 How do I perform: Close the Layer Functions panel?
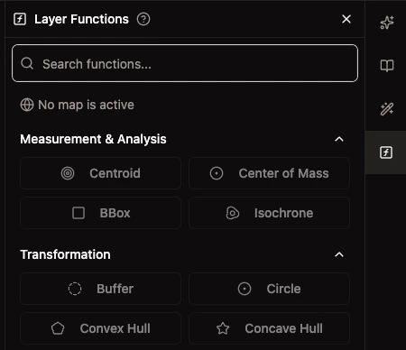(346, 19)
